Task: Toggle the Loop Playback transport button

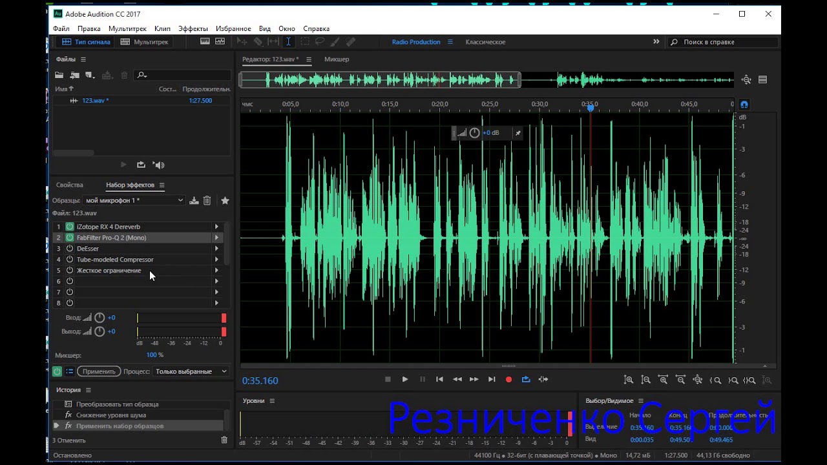Action: pos(526,380)
